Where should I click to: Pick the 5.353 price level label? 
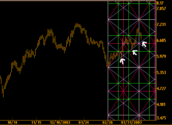[161, 73]
